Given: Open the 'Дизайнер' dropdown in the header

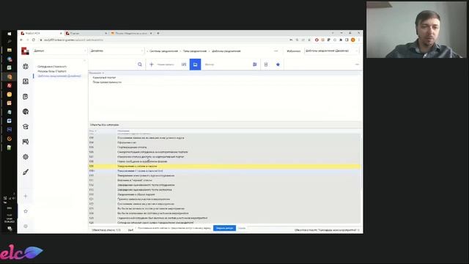Looking at the screenshot, I should point(117,51).
